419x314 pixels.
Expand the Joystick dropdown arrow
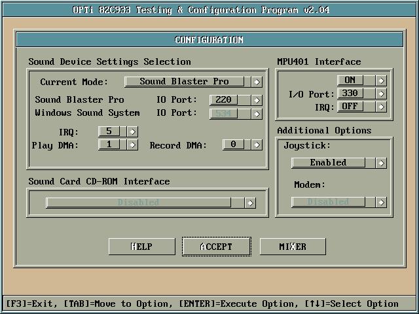(381, 163)
